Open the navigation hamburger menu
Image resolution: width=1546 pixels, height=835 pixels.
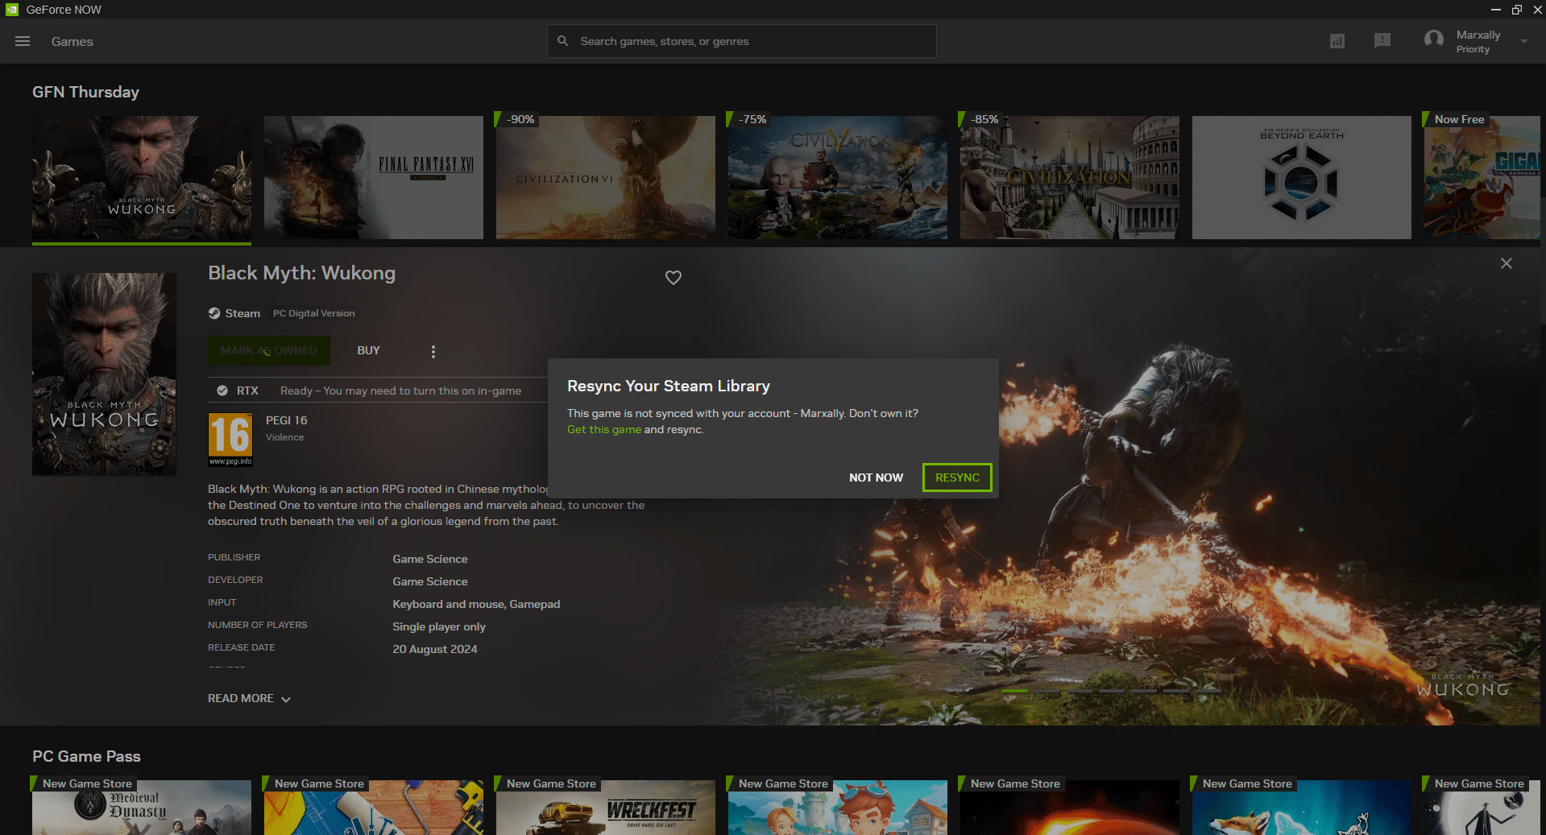click(x=22, y=41)
